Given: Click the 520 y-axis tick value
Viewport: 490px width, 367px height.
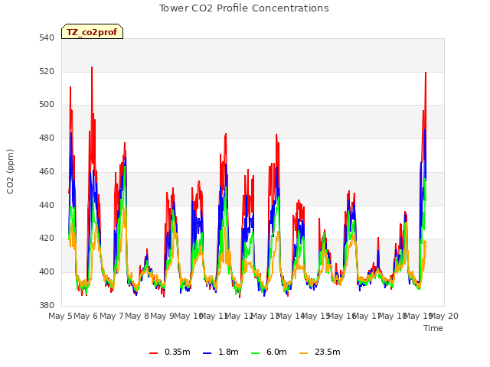Looking at the screenshot, I should [x=47, y=72].
